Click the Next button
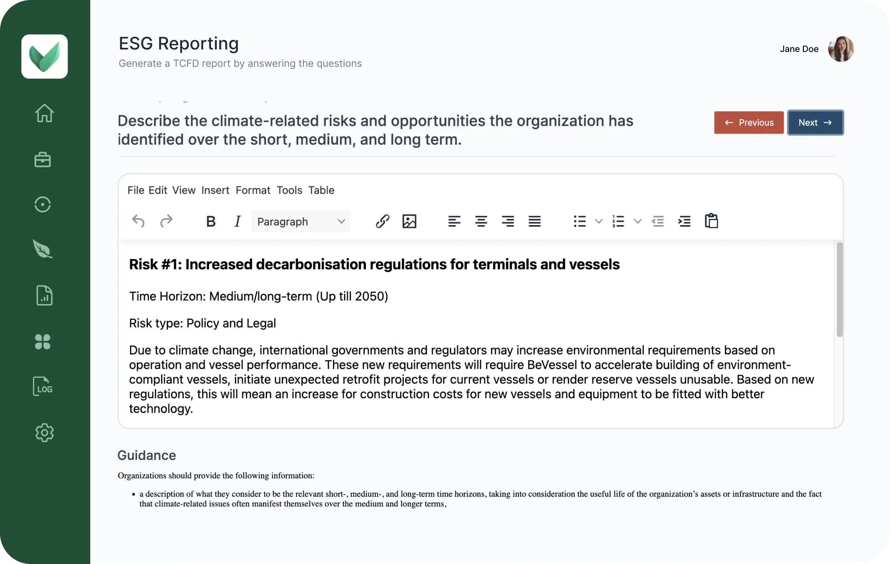Viewport: 890px width, 564px height. (815, 122)
